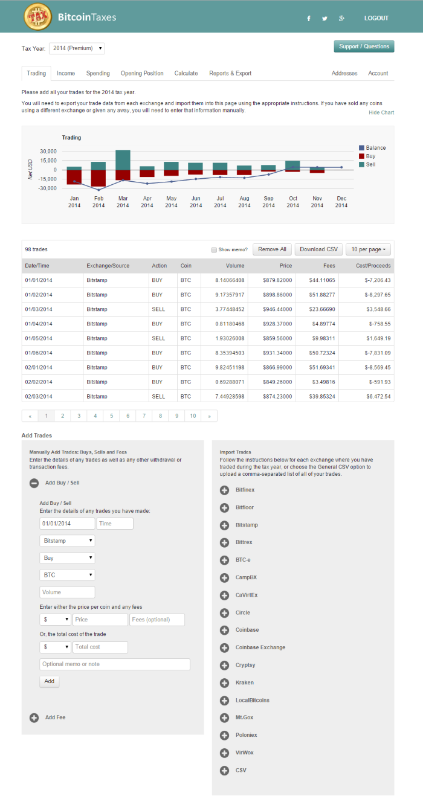Screen dimensions: 423x799
Task: Expand the Kraken import plus icon
Action: pos(225,682)
